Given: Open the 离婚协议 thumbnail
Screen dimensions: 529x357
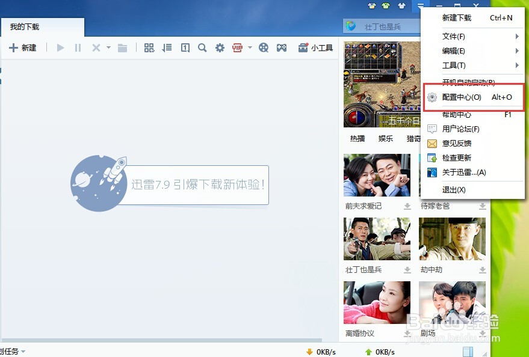Looking at the screenshot, I should (377, 302).
